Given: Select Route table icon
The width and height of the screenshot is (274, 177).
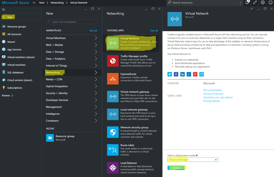Looking at the screenshot, I should pyautogui.click(x=113, y=150).
